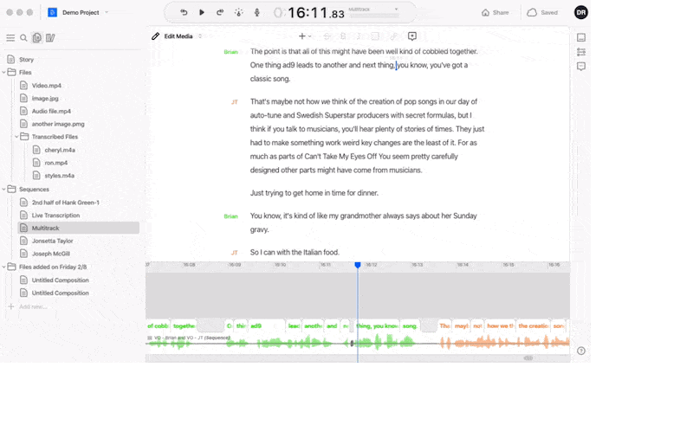The height and width of the screenshot is (425, 693).
Task: Click the first Brian speaker label
Action: [x=230, y=52]
